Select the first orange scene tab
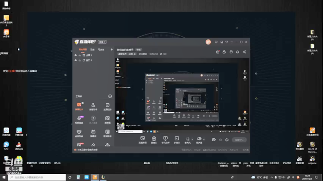 coord(83,49)
